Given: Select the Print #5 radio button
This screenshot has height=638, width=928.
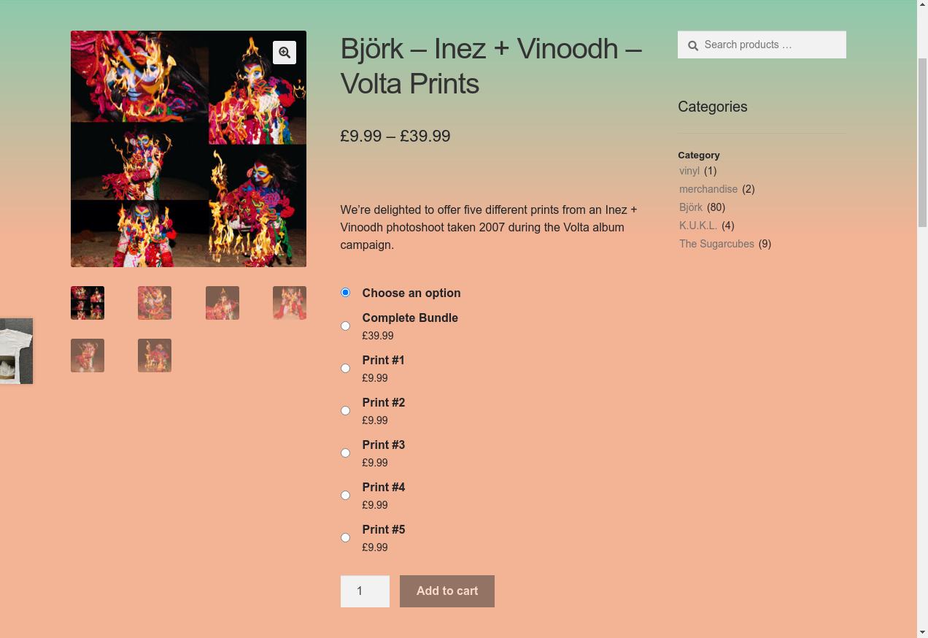Looking at the screenshot, I should click(x=346, y=537).
